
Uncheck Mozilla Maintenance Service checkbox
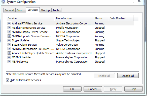tap(9, 28)
